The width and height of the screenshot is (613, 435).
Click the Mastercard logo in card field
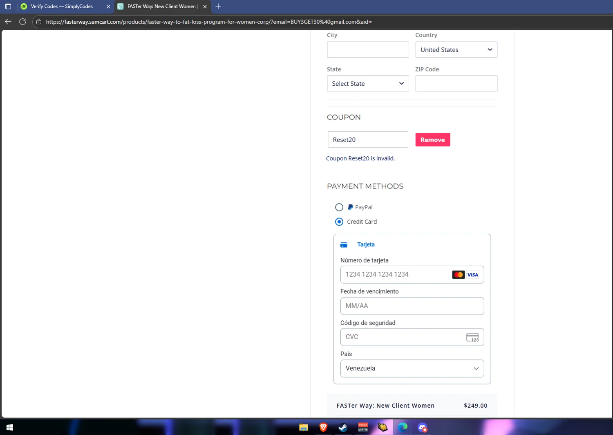coord(459,275)
